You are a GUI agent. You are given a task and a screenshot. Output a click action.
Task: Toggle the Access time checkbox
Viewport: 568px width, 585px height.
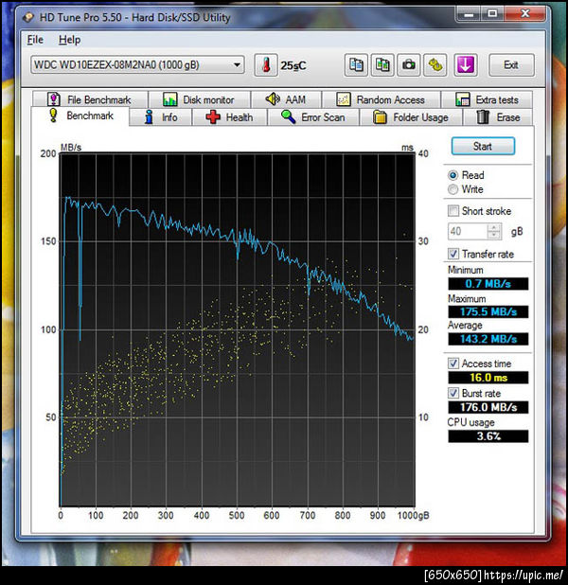pyautogui.click(x=453, y=363)
